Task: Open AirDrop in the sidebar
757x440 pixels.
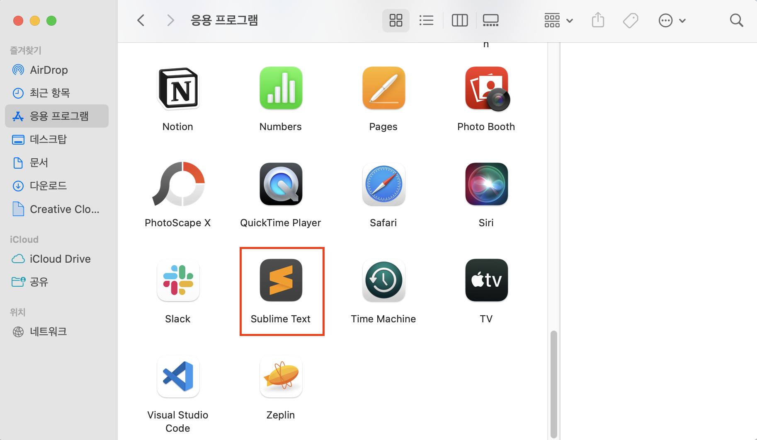Action: 57,70
